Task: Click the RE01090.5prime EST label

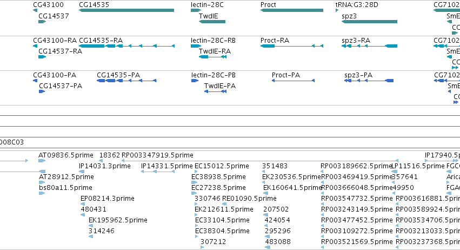Action: [x=249, y=198]
